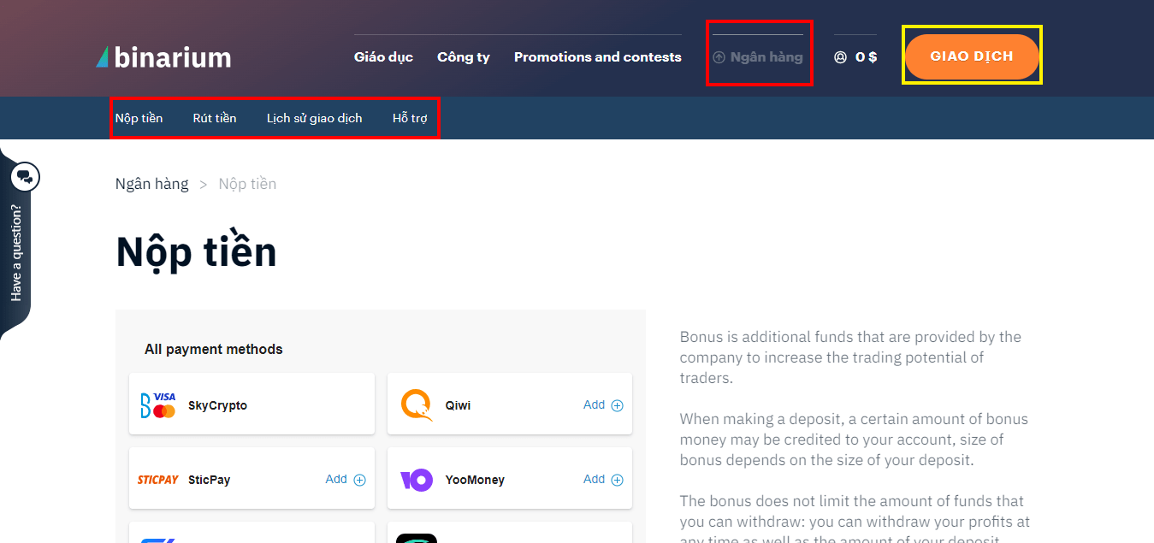Image resolution: width=1154 pixels, height=543 pixels.
Task: Click Add link for Qiwi
Action: tap(594, 405)
